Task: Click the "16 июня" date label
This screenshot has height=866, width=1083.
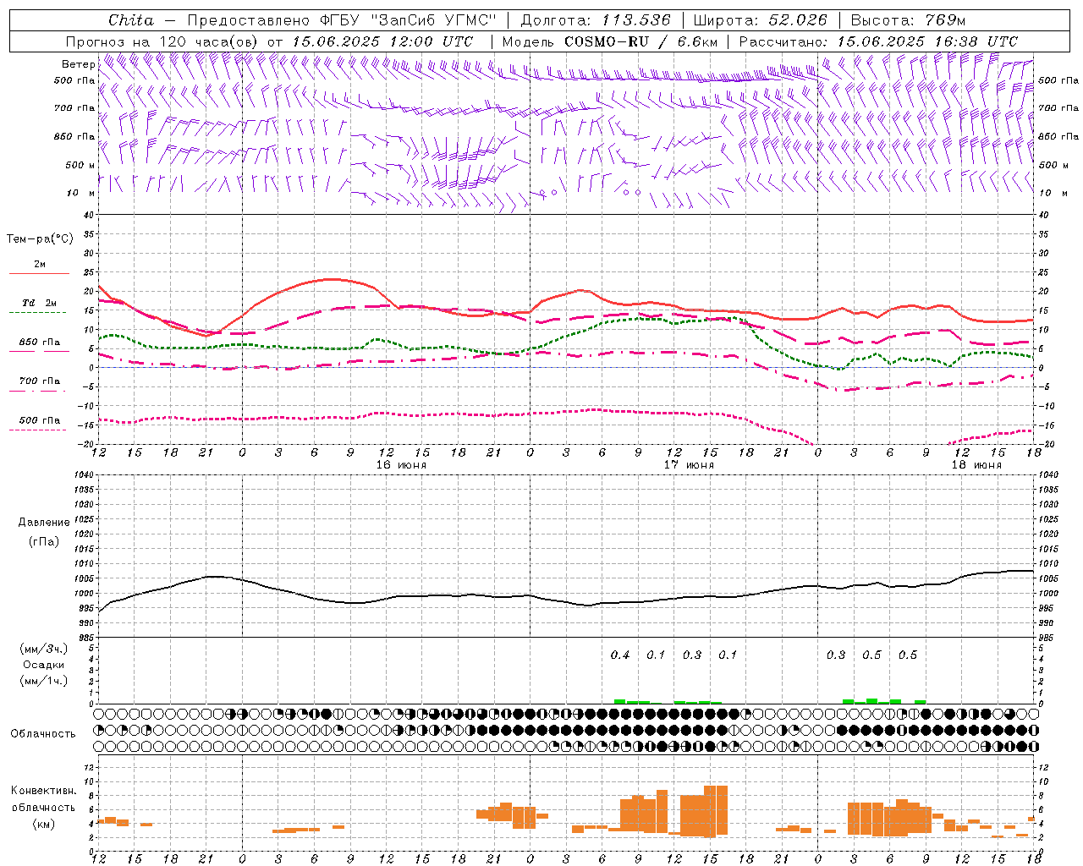Action: (x=401, y=465)
